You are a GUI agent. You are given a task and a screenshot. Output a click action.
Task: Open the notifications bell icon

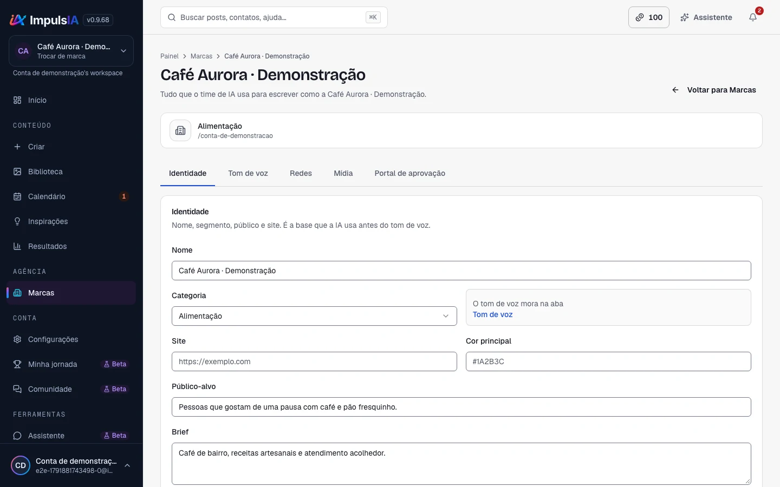753,17
